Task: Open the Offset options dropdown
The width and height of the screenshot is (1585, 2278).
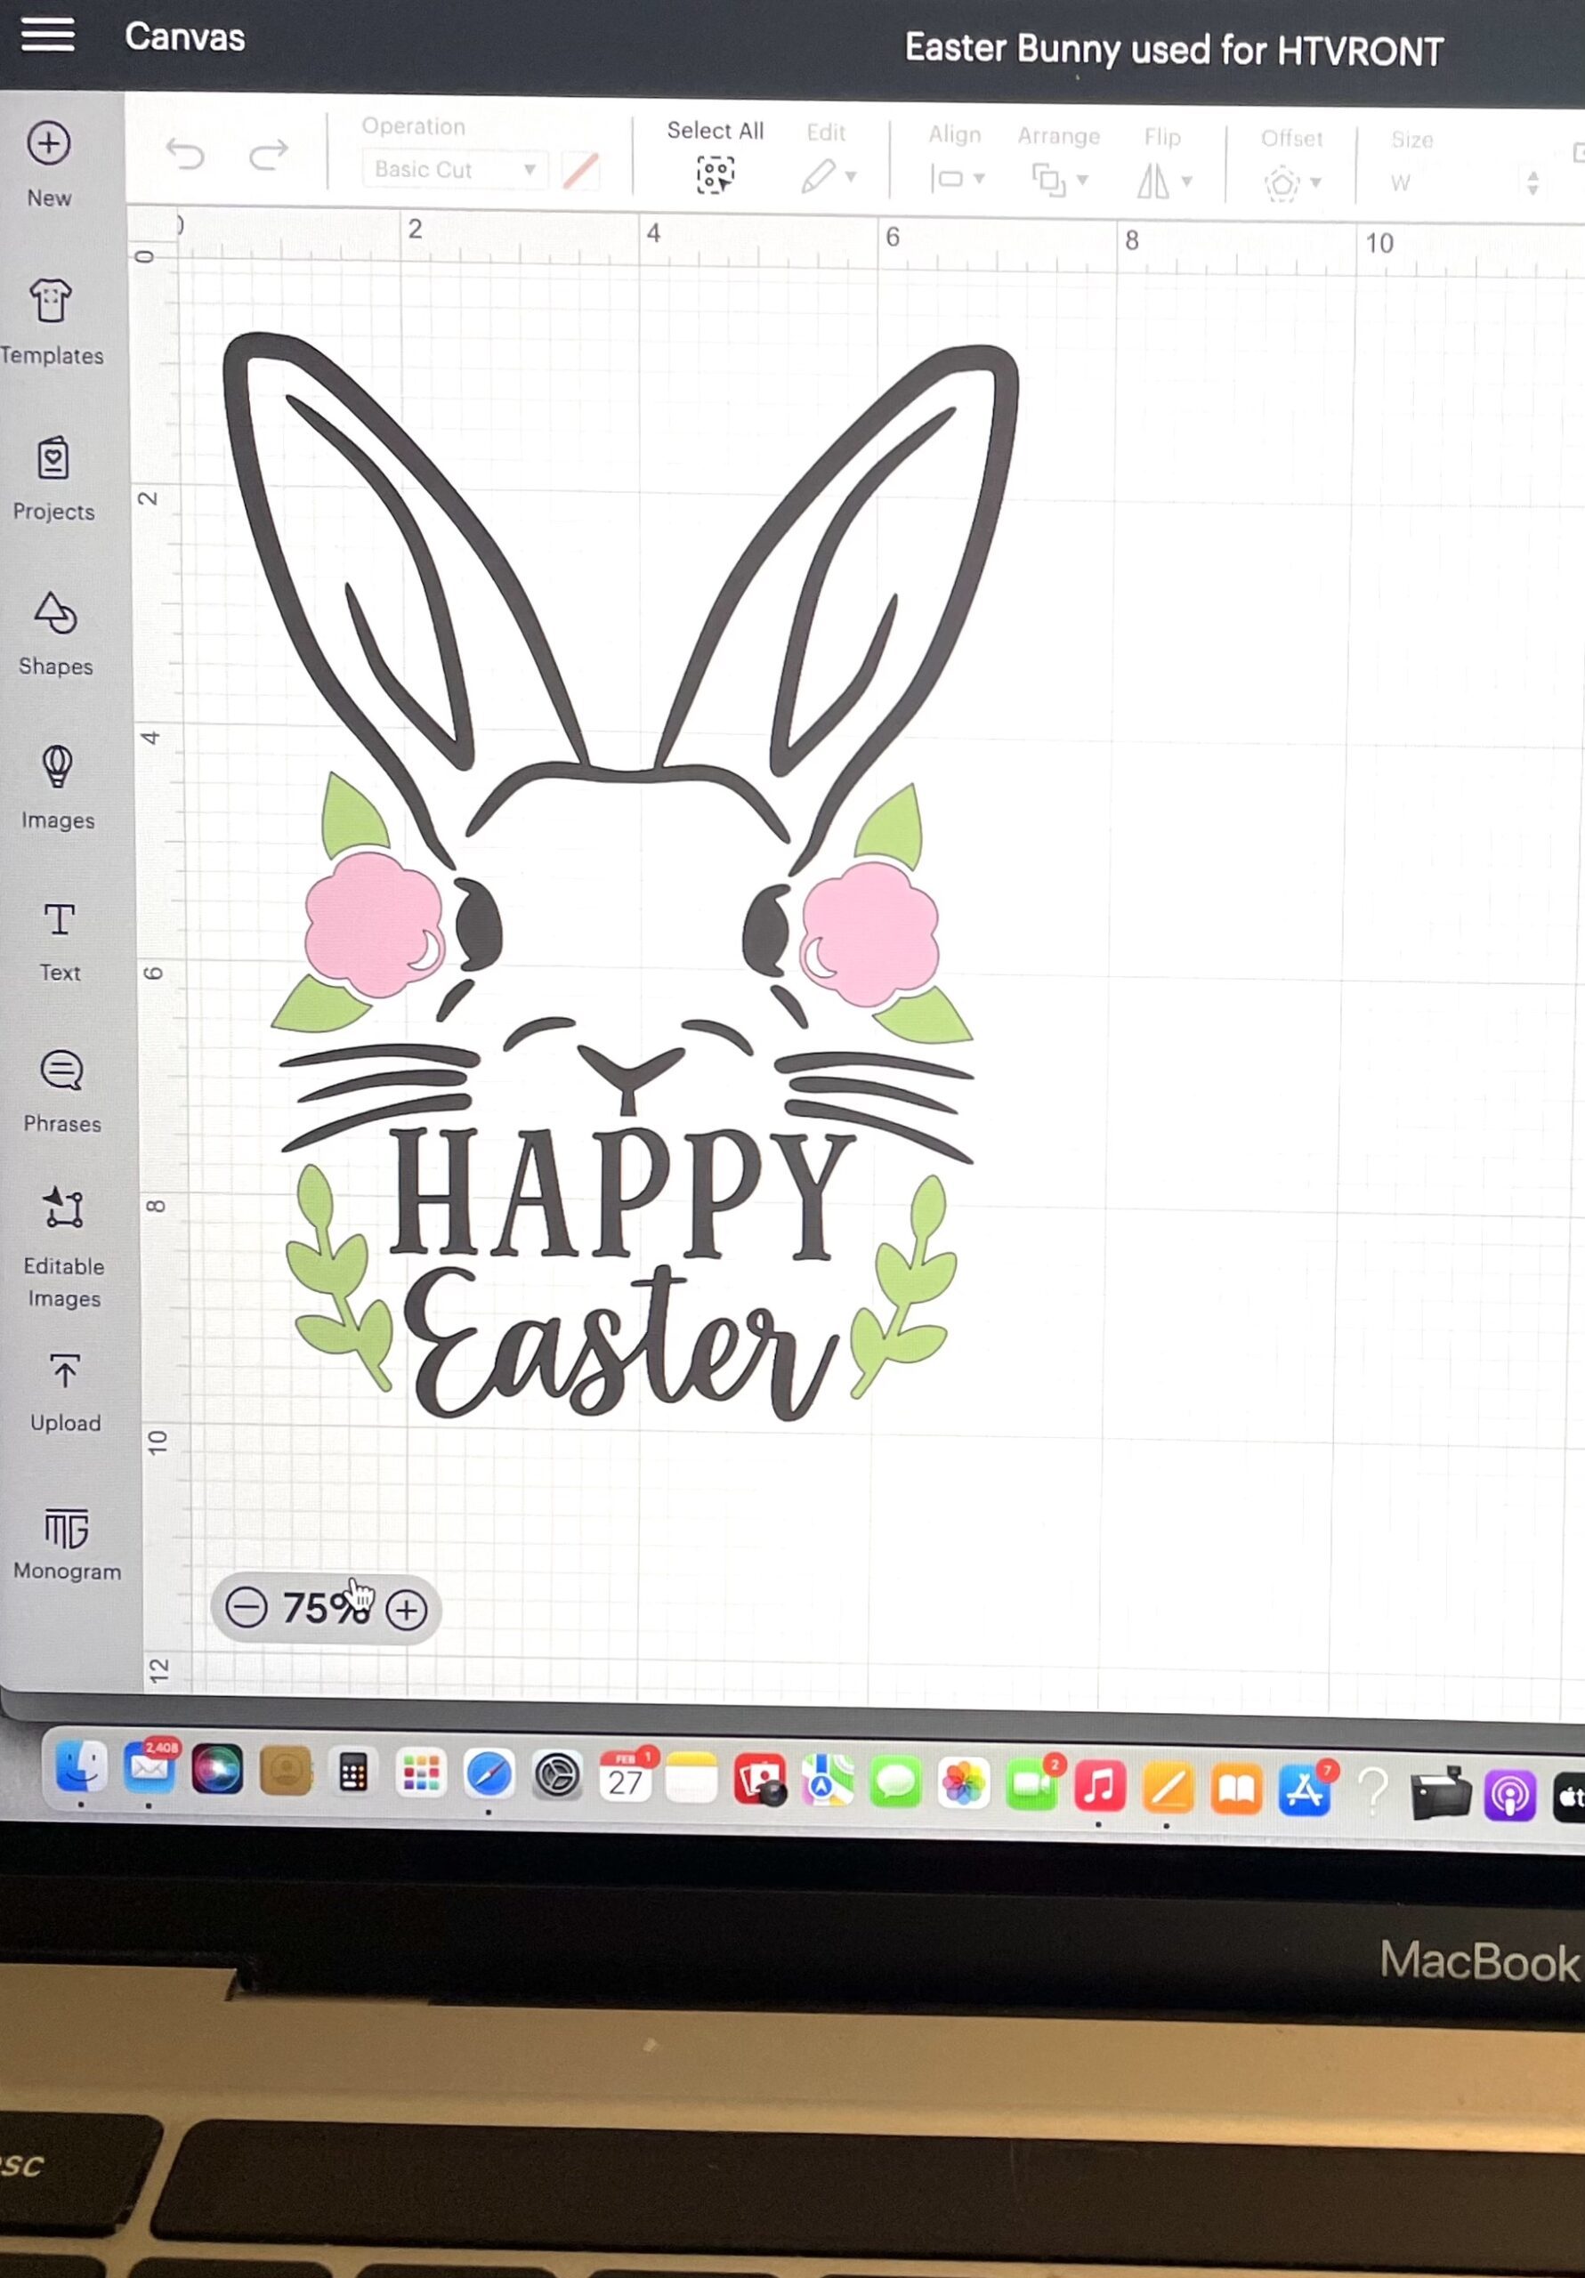Action: coord(1289,182)
